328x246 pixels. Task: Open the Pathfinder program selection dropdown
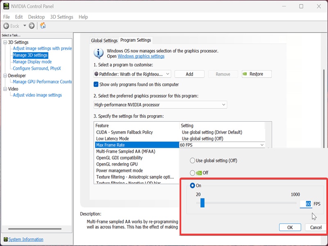pyautogui.click(x=132, y=74)
